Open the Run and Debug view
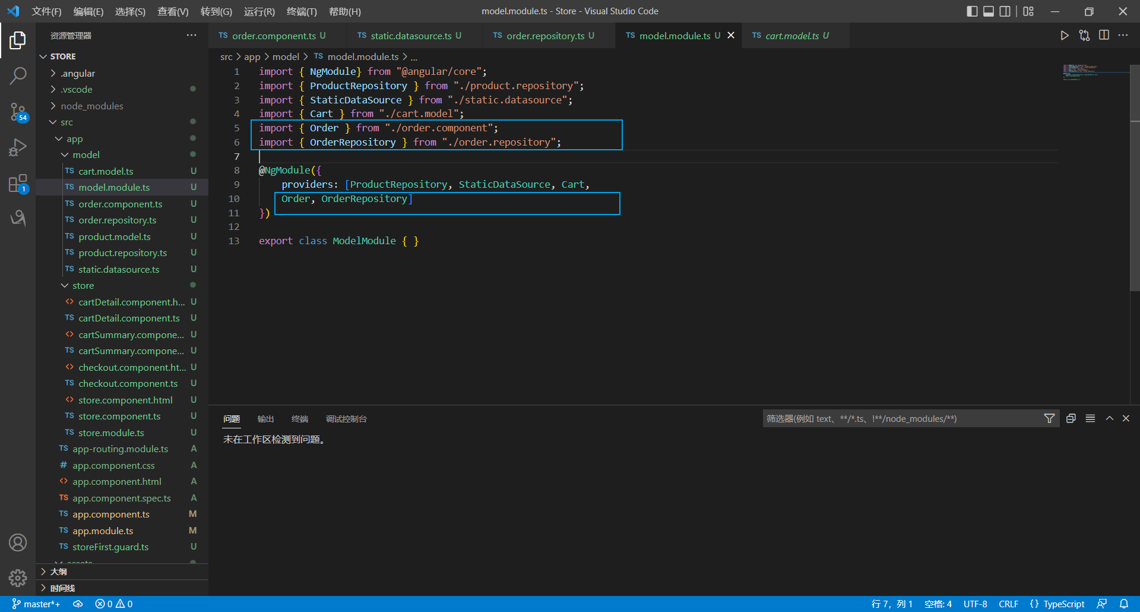The image size is (1140, 612). pyautogui.click(x=18, y=147)
